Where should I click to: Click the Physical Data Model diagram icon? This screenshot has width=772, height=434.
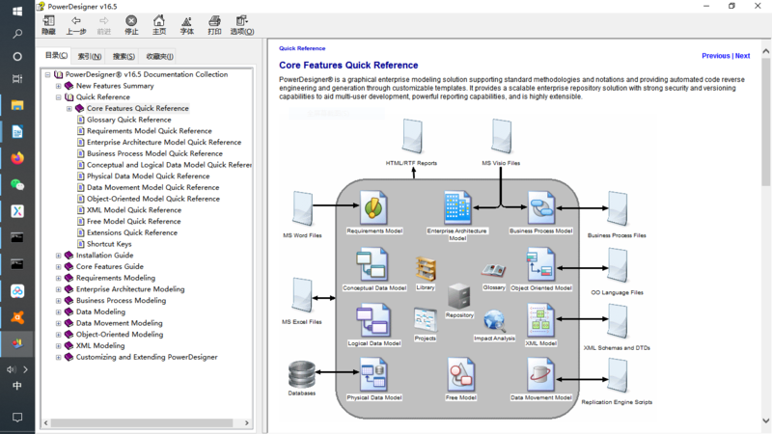click(x=373, y=375)
